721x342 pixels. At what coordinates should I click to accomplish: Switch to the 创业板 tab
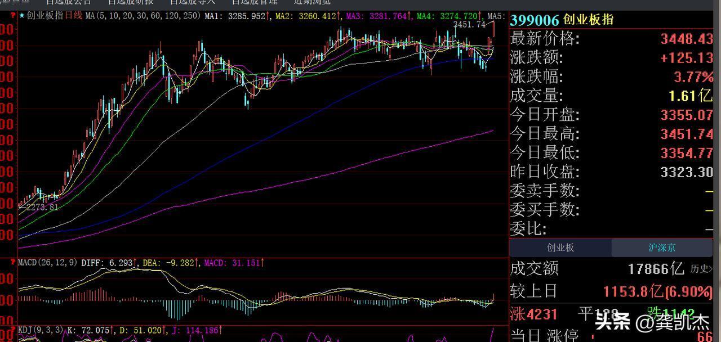pyautogui.click(x=560, y=247)
